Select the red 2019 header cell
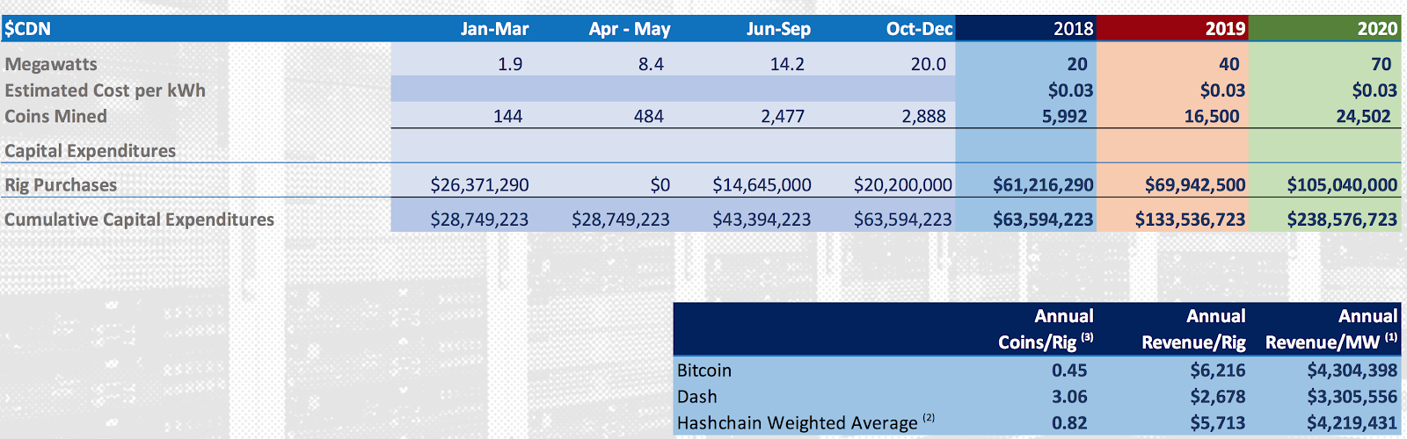The height and width of the screenshot is (439, 1407). coord(1172,28)
